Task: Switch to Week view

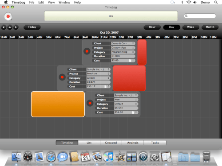Action: pyautogui.click(x=190, y=27)
